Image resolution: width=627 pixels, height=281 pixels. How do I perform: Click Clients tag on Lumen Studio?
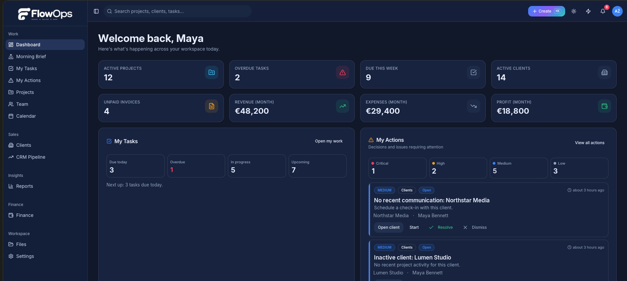407,248
